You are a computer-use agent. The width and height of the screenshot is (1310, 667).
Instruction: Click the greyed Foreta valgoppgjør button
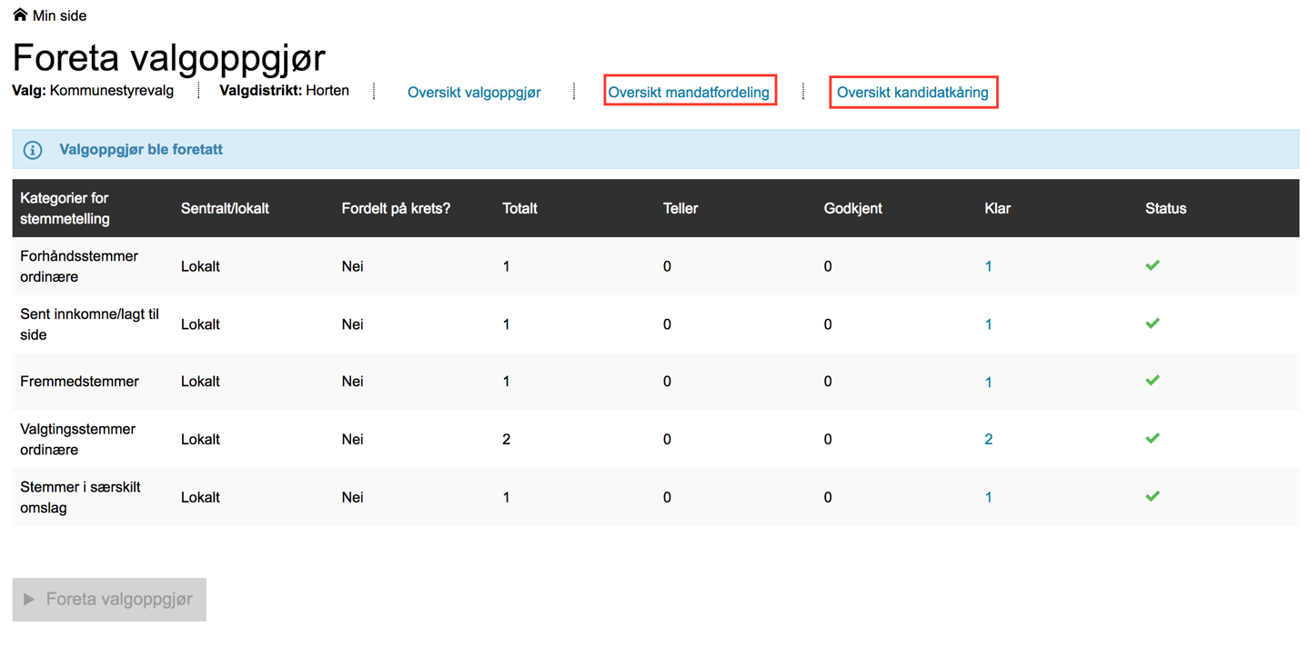pyautogui.click(x=109, y=600)
